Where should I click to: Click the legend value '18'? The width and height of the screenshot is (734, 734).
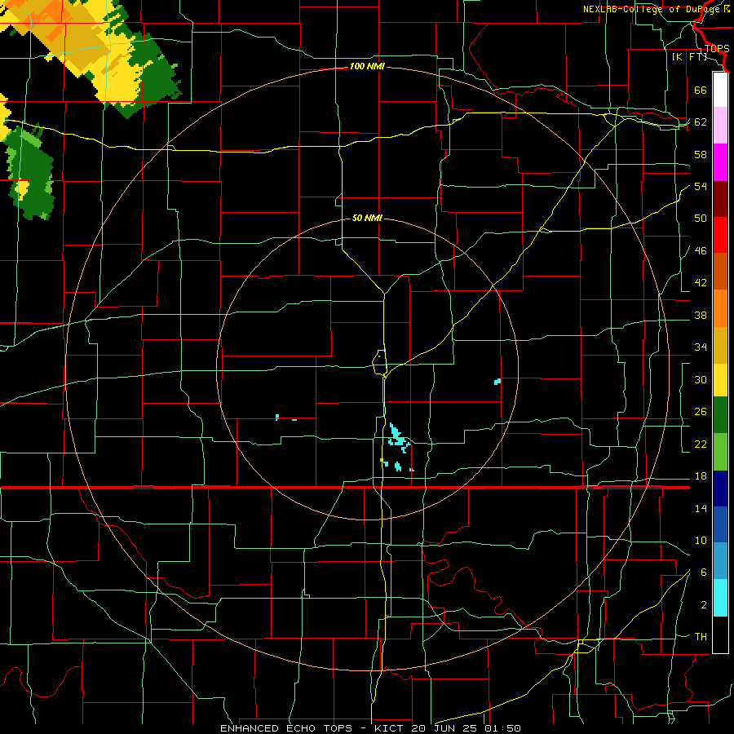click(x=701, y=476)
